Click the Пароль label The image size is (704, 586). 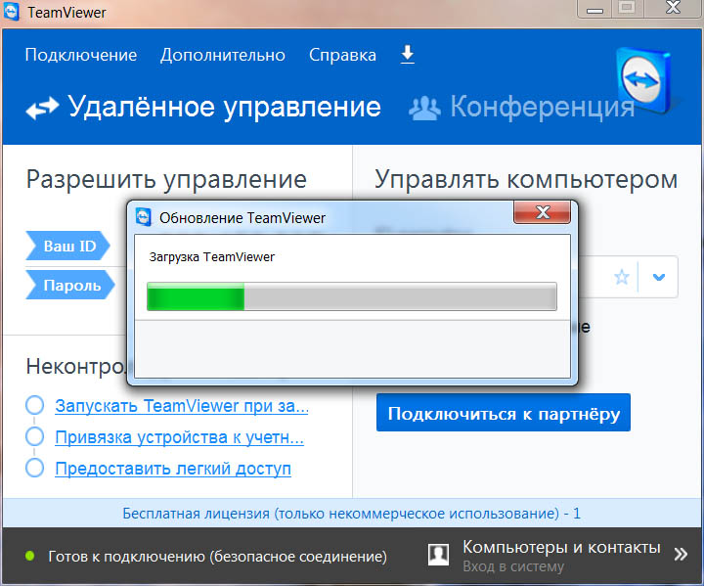click(x=70, y=285)
